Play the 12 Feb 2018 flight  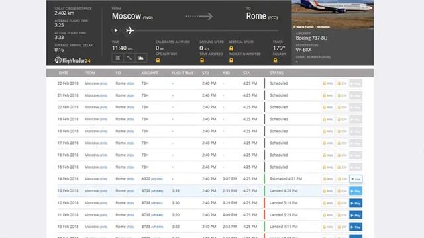click(356, 203)
